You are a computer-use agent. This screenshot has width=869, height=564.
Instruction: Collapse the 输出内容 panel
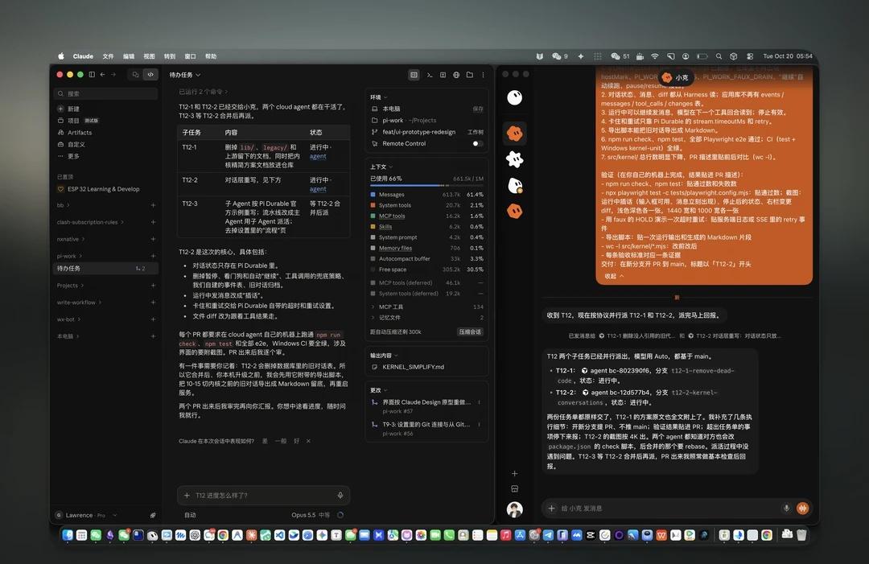(384, 355)
